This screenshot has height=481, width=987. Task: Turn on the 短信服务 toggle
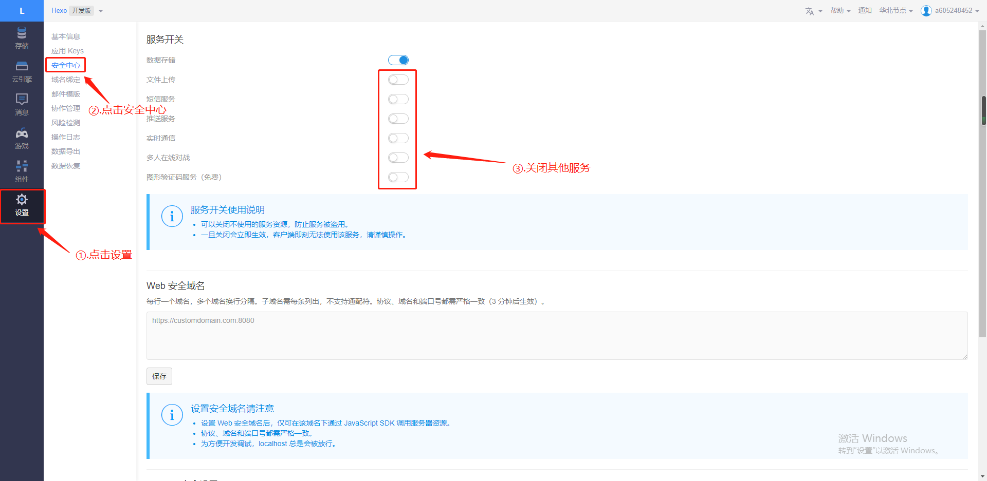(398, 99)
